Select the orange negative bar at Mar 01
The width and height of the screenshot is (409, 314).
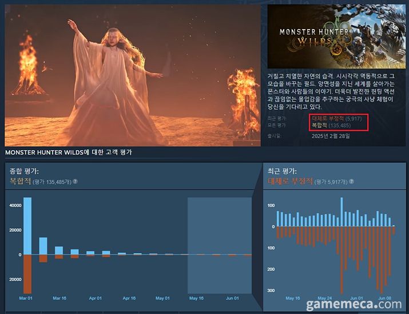pyautogui.click(x=27, y=273)
